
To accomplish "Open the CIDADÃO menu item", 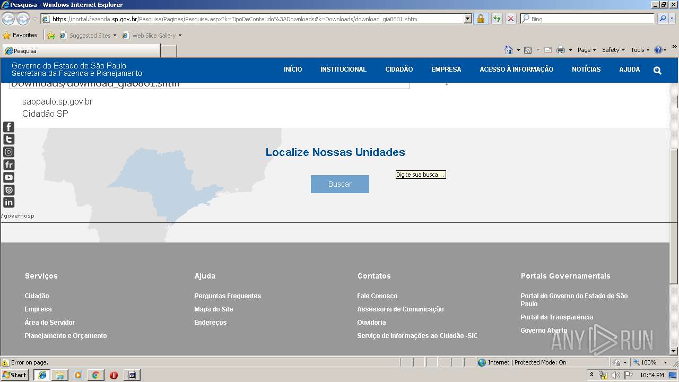I will coord(399,70).
